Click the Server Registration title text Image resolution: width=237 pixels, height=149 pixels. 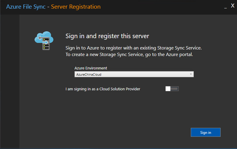[76, 7]
